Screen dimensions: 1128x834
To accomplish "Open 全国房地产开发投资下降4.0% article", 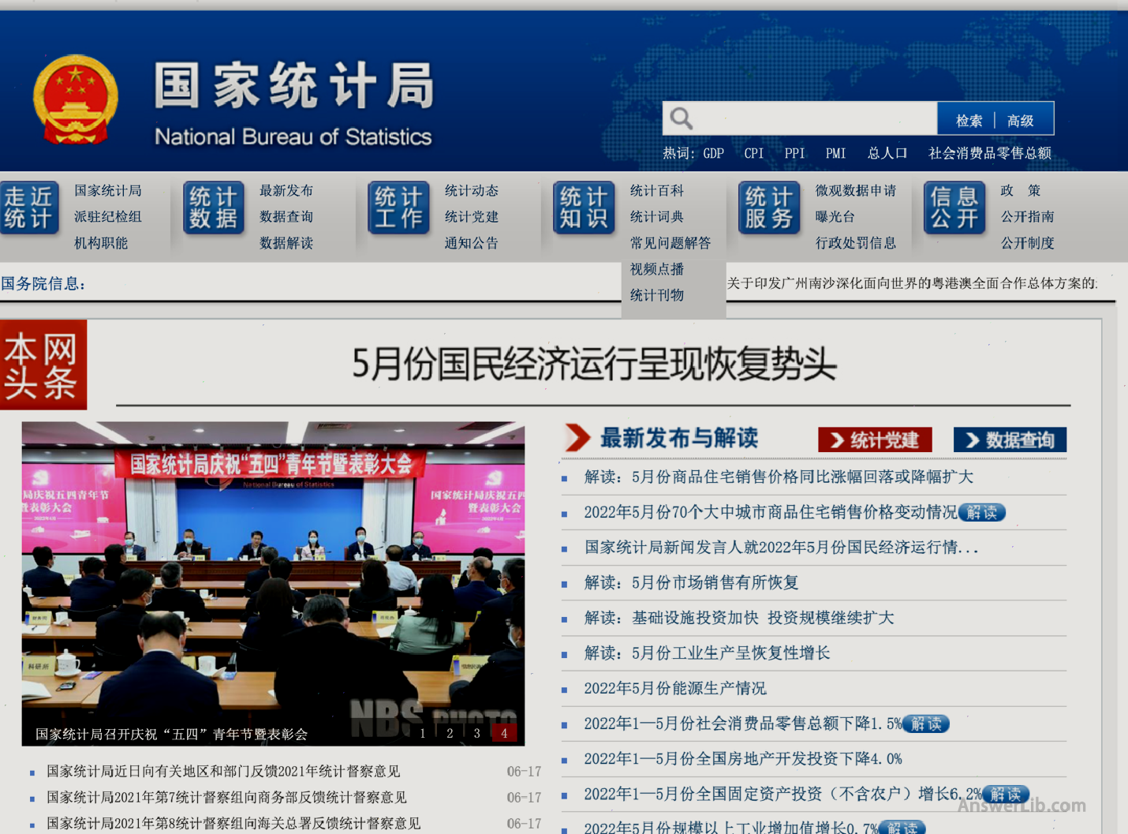I will click(x=743, y=758).
